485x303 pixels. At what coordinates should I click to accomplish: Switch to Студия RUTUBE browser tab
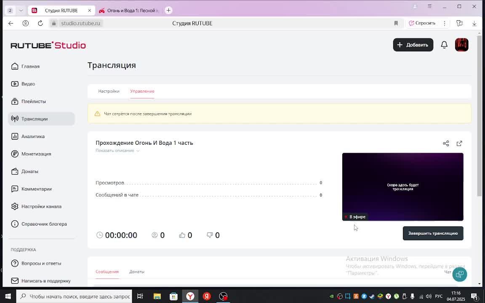pos(61,11)
